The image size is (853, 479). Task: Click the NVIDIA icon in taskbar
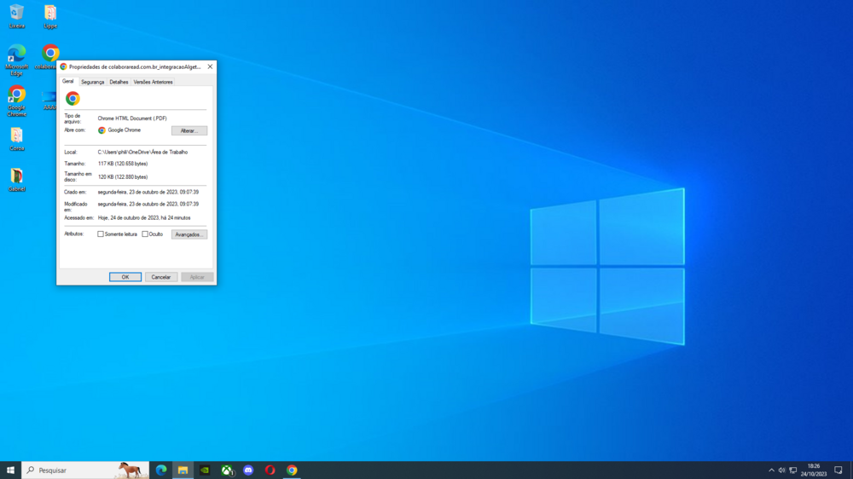(x=205, y=470)
